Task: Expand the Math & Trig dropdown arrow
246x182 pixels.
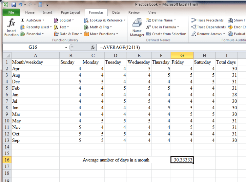Action: (111, 27)
